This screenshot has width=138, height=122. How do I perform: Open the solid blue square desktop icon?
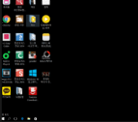(20, 37)
